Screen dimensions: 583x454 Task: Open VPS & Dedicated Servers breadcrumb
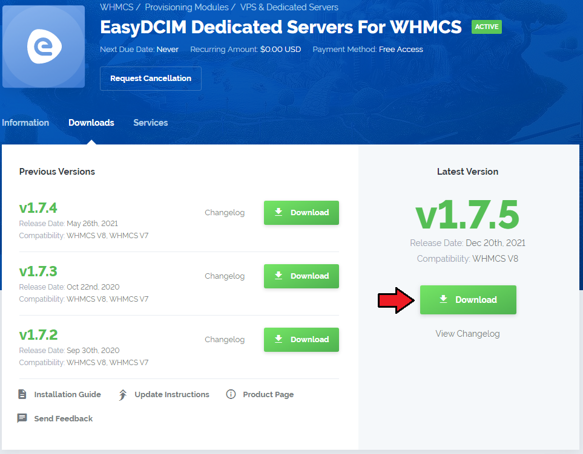pos(289,7)
